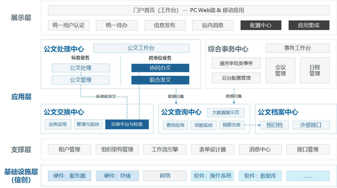Image resolution: width=337 pixels, height=188 pixels.
Task: Select the 软件：数据库 infrastructure box
Action: click(x=260, y=176)
